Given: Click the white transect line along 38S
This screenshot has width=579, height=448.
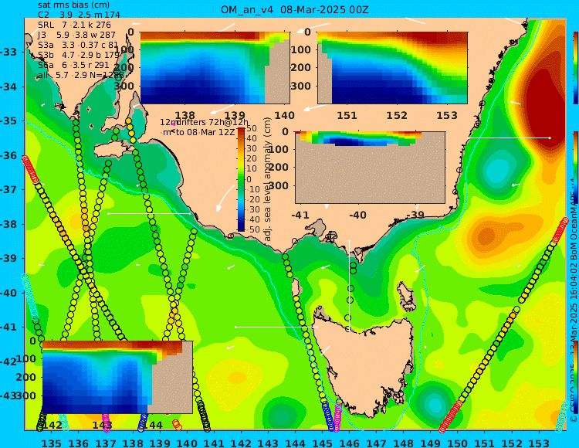Looking at the screenshot, I should (149, 213).
